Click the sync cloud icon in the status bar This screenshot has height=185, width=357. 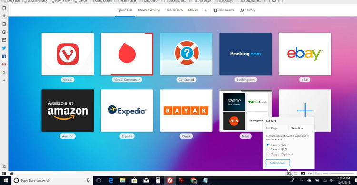(11, 174)
